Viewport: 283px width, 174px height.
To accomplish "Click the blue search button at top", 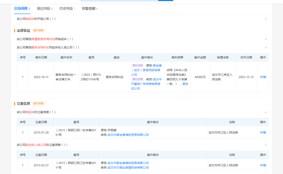I will point(166,1).
